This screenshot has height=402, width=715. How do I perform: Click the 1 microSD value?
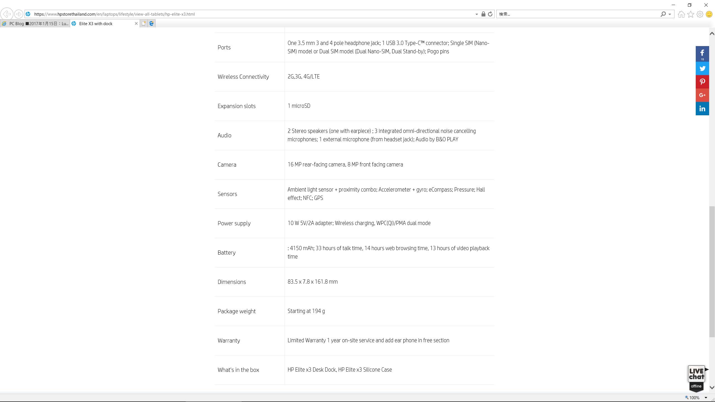coord(299,106)
